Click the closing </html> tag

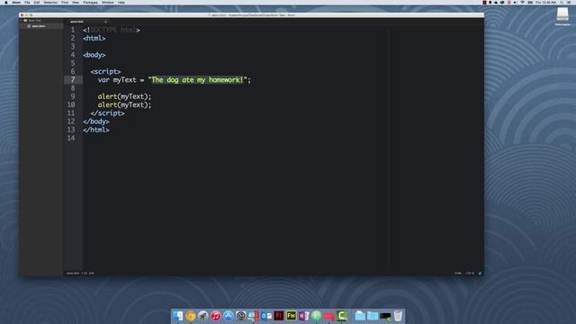click(96, 130)
